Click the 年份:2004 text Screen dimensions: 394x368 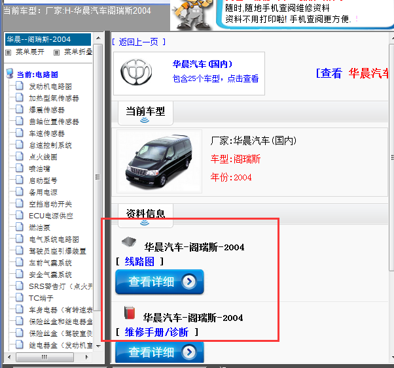tap(231, 177)
